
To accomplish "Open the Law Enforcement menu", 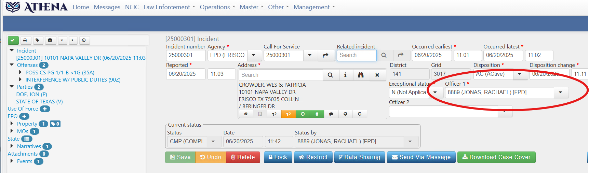I will click(169, 7).
